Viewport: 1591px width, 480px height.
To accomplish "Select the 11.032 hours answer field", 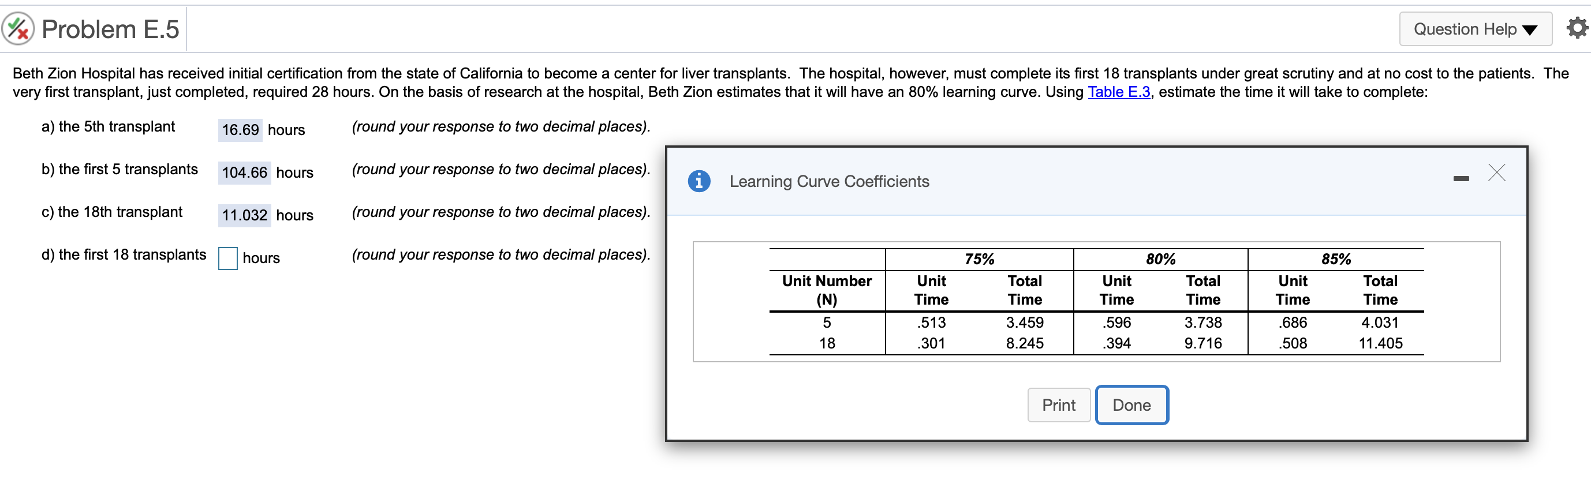I will [245, 215].
